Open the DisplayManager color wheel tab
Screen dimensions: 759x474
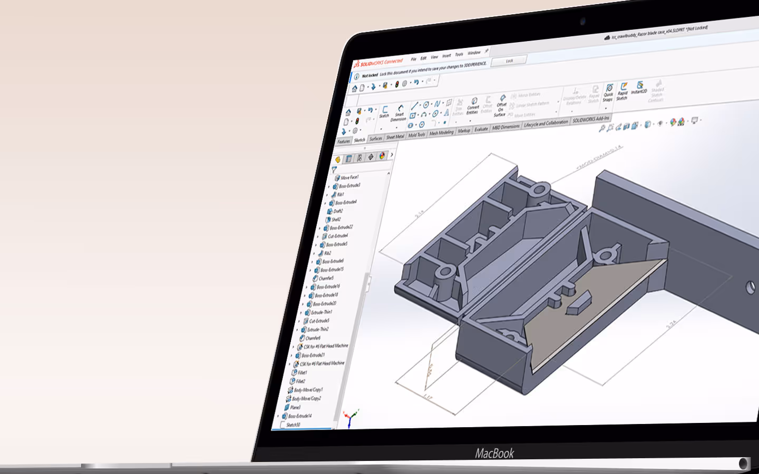(x=382, y=156)
